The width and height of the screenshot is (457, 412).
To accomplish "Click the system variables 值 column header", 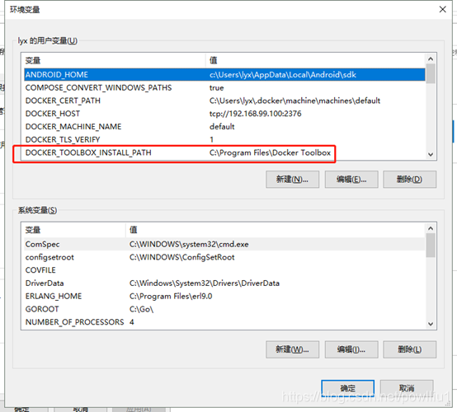I will click(x=276, y=230).
